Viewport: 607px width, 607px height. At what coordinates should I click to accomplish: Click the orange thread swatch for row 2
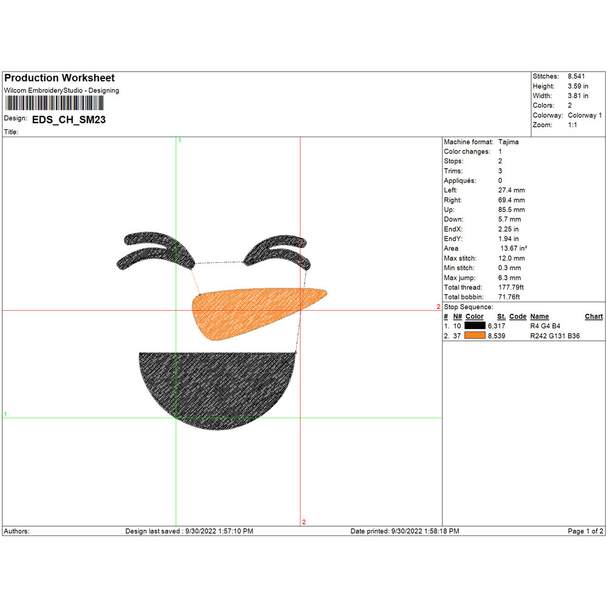(475, 336)
